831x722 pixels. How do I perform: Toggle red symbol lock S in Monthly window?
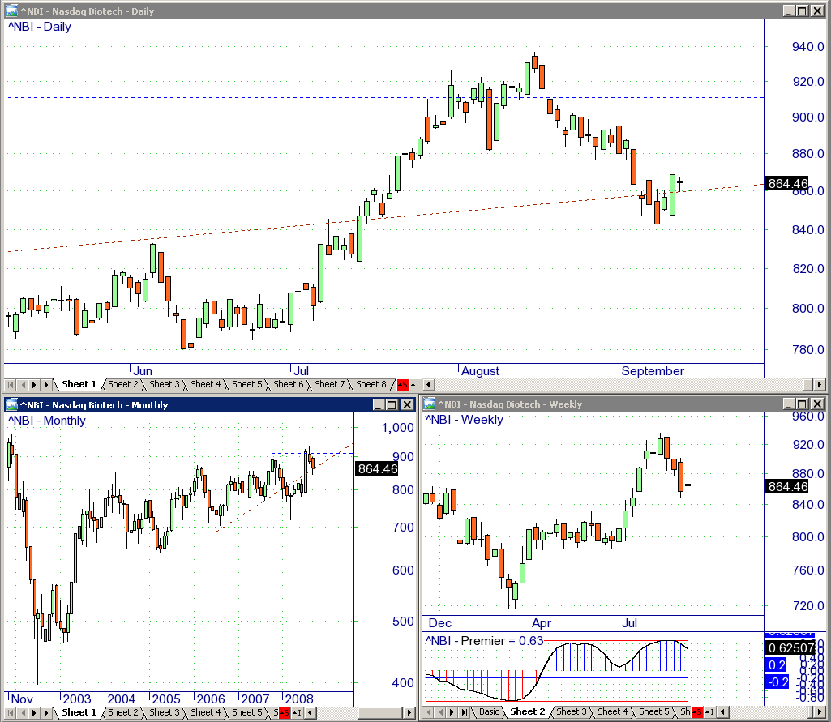pyautogui.click(x=285, y=713)
